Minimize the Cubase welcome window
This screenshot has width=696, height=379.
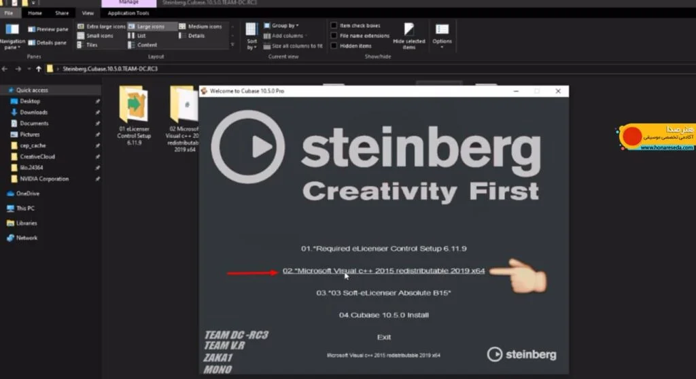point(516,91)
